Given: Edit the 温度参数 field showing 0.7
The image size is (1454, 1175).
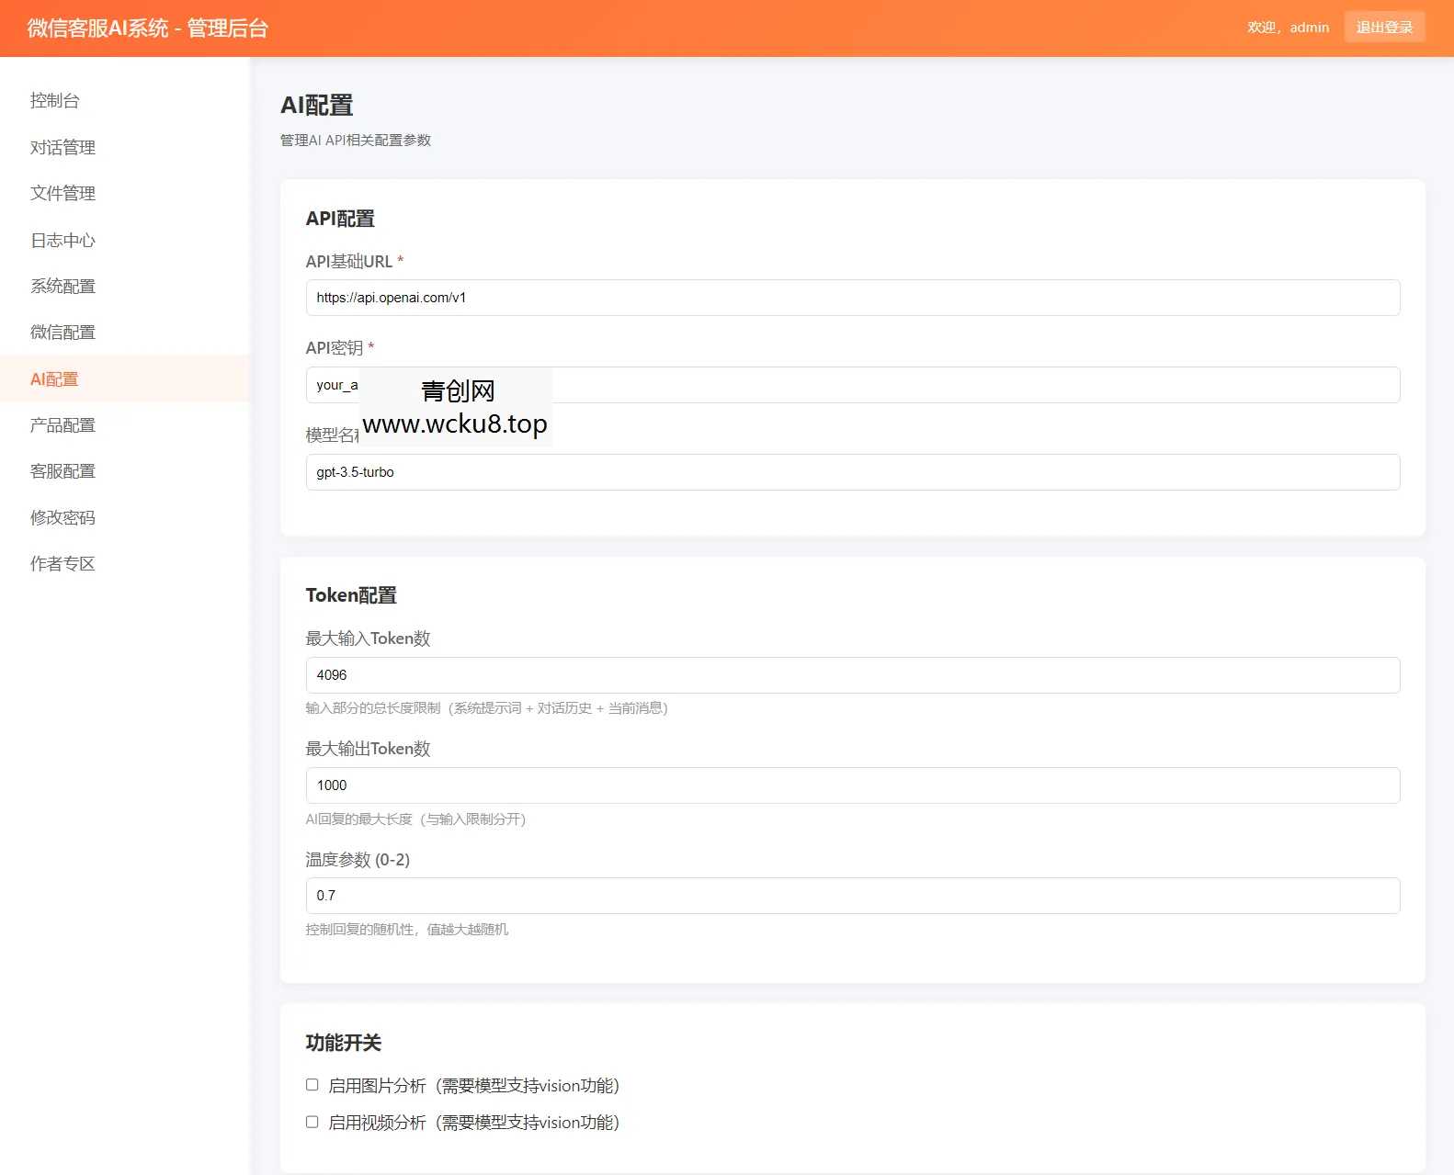Looking at the screenshot, I should coord(852,896).
